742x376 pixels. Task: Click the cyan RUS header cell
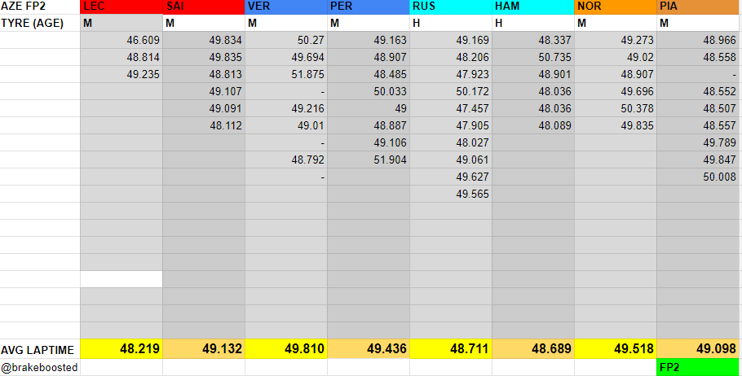click(x=451, y=7)
